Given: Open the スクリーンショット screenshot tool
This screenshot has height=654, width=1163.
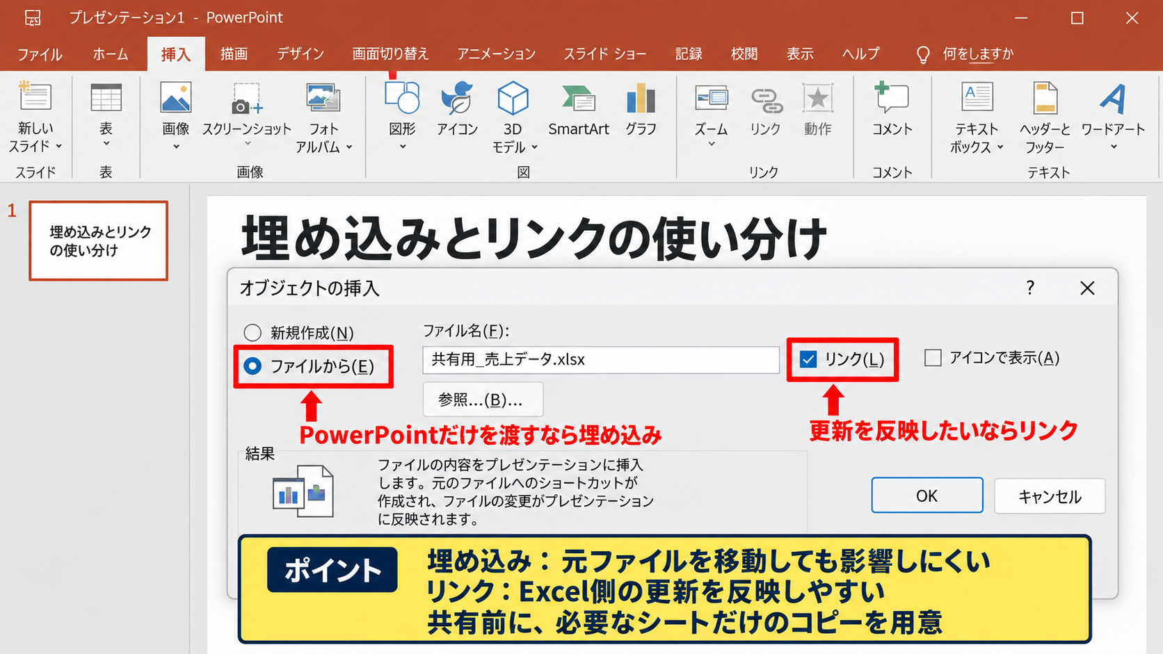Looking at the screenshot, I should 247,99.
